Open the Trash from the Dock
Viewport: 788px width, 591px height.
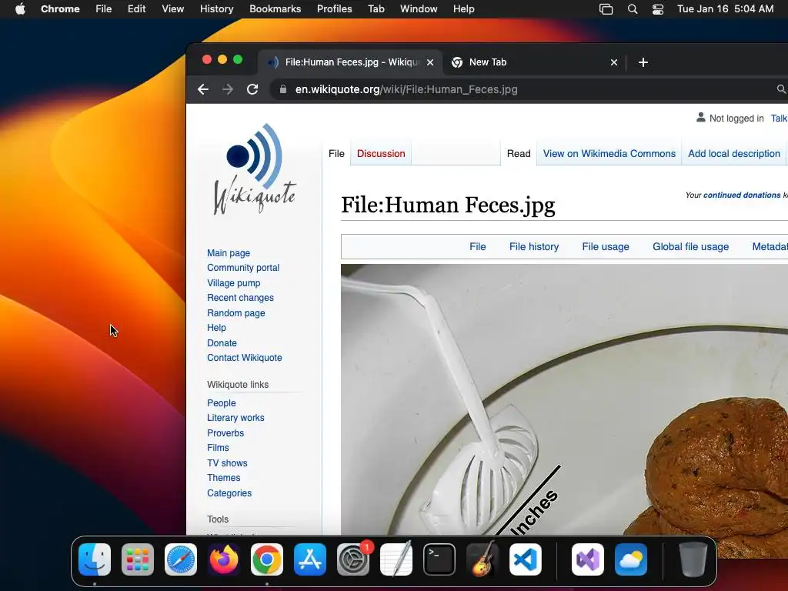click(x=693, y=559)
